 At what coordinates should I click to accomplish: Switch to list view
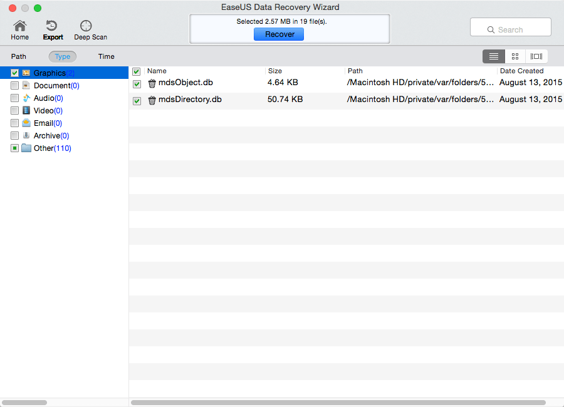[x=494, y=56]
